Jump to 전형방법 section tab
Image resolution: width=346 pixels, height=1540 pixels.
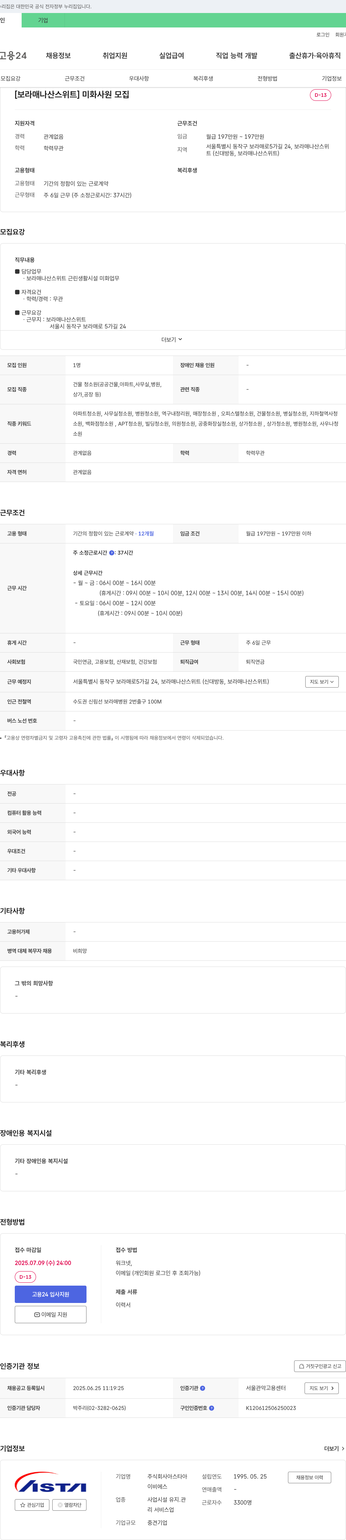coord(267,78)
